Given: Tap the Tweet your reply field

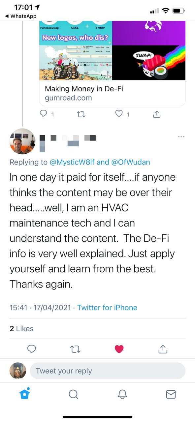Looking at the screenshot, I should 108,371.
